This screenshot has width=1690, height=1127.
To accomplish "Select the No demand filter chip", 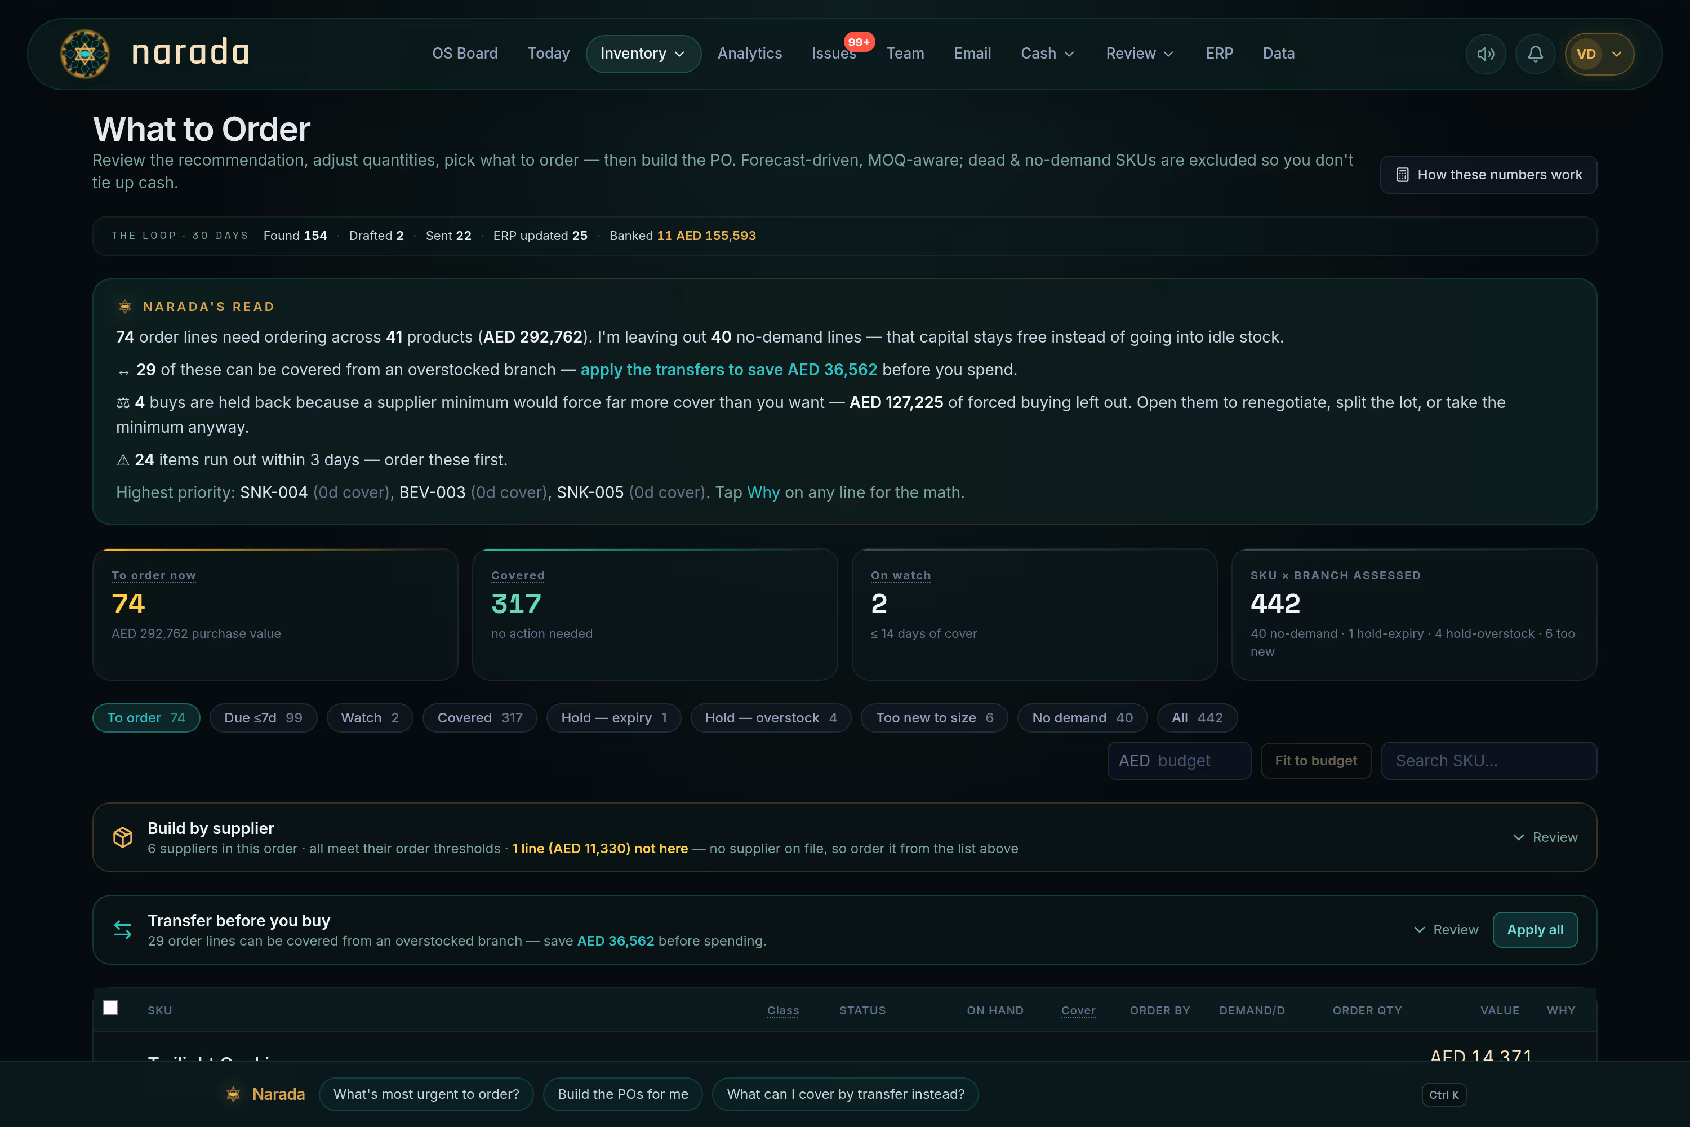I will pos(1082,717).
